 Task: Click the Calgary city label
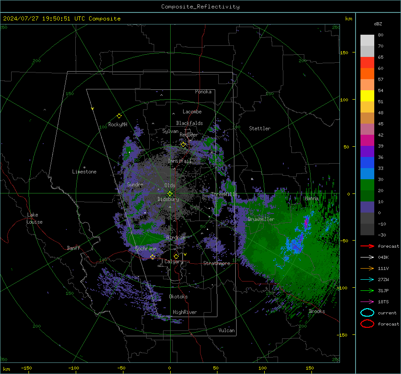click(x=174, y=261)
